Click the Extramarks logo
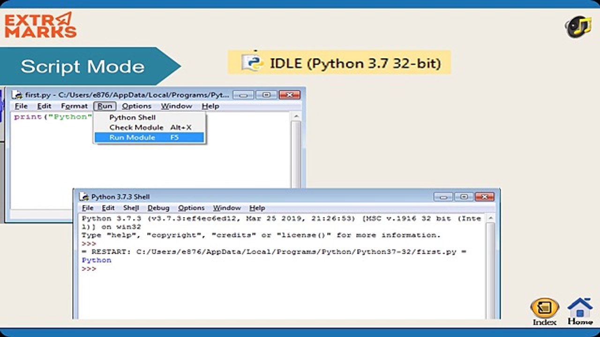Screen dimensions: 600x337 coord(40,25)
